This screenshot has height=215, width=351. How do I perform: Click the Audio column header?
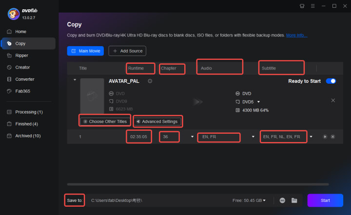(x=206, y=68)
